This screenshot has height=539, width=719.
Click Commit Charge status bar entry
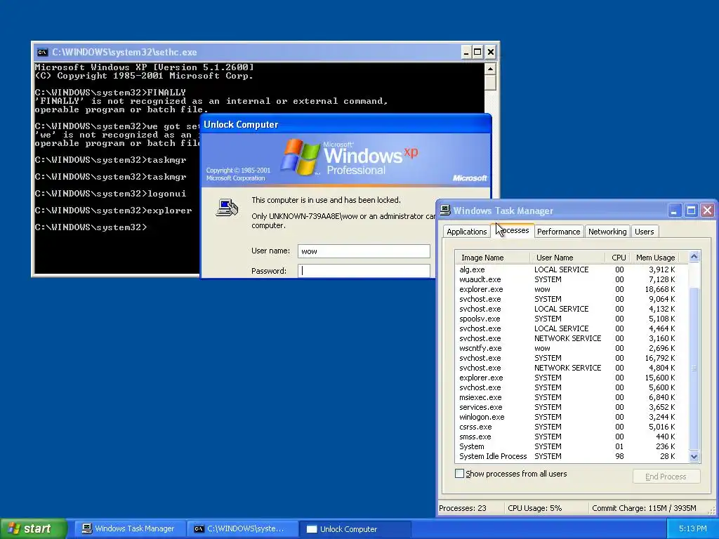644,508
